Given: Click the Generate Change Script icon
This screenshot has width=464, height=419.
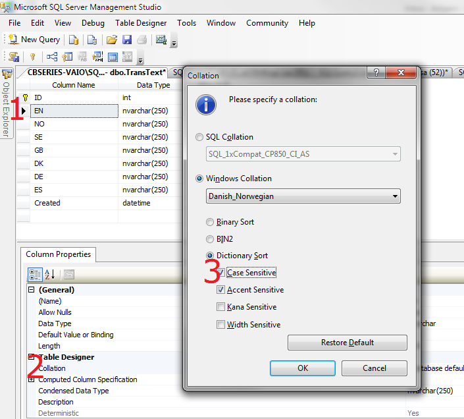Looking at the screenshot, I should pyautogui.click(x=14, y=57).
